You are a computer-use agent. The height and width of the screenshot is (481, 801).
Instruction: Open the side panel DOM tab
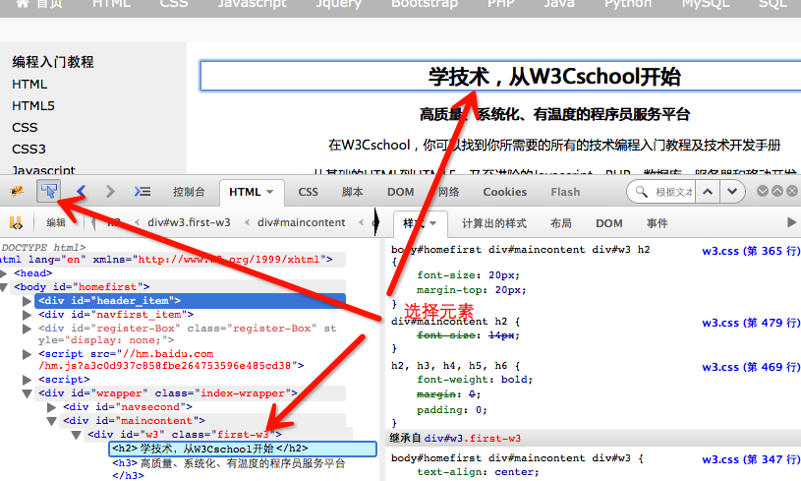click(609, 223)
